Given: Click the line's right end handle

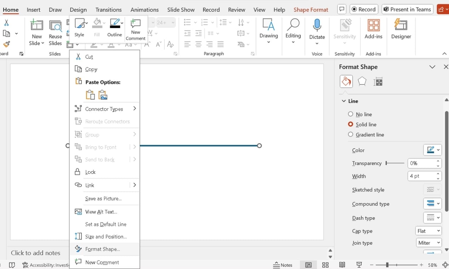Looking at the screenshot, I should (x=259, y=145).
